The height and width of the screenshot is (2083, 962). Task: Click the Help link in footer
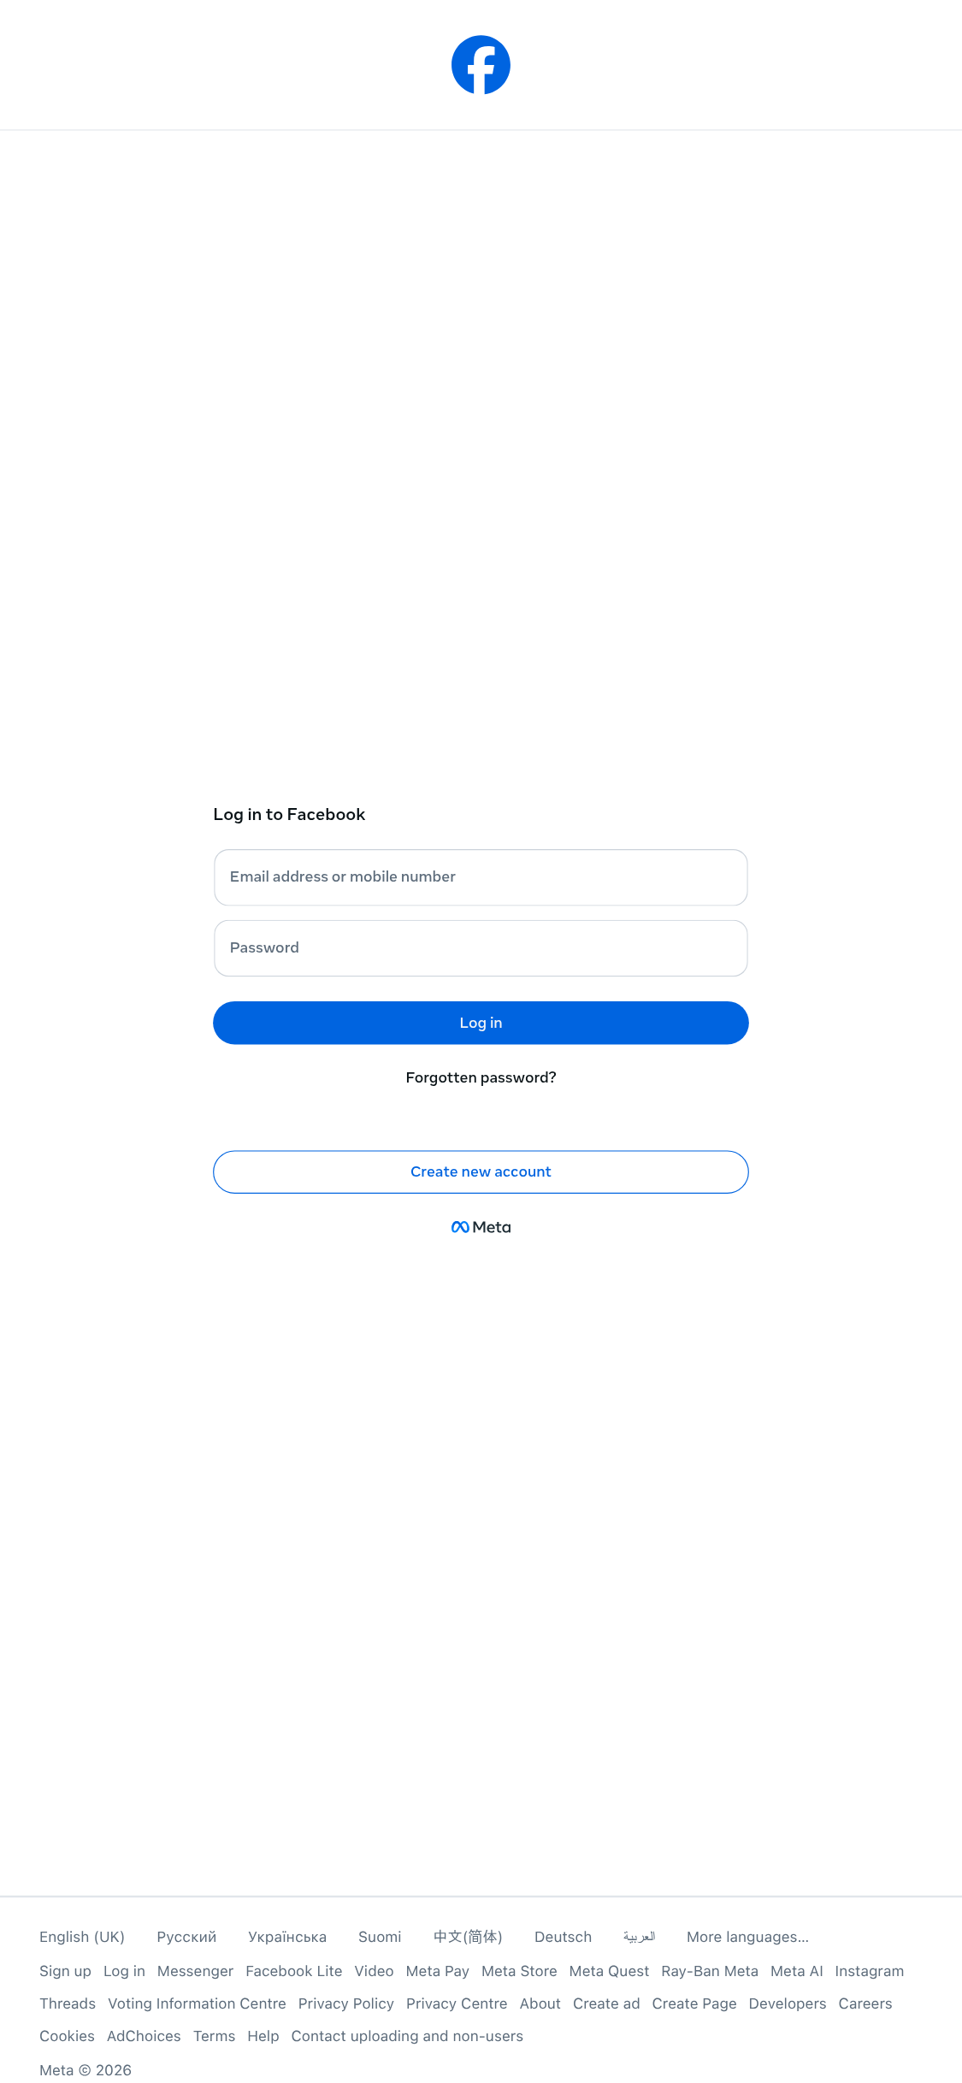click(x=263, y=2036)
